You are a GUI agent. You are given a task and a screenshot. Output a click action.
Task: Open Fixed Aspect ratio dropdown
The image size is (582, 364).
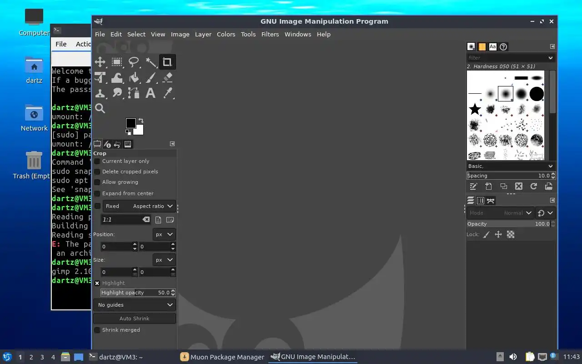139,206
